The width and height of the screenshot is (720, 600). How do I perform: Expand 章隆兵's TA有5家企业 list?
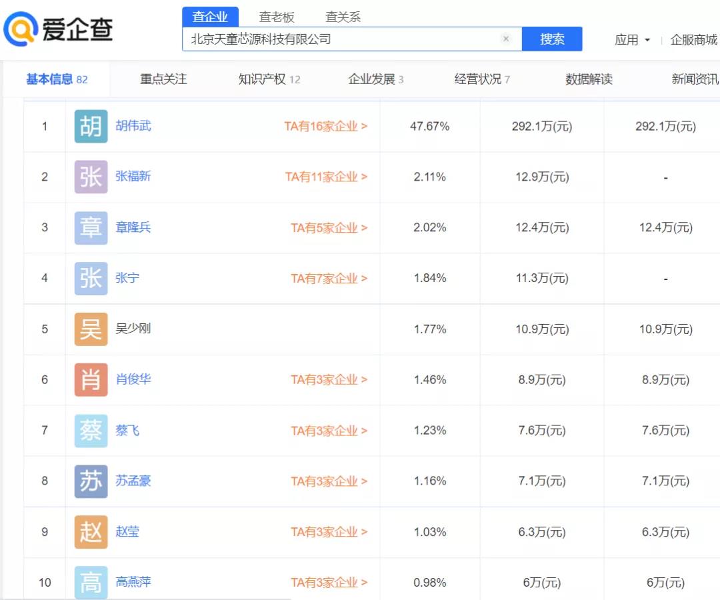pos(329,228)
